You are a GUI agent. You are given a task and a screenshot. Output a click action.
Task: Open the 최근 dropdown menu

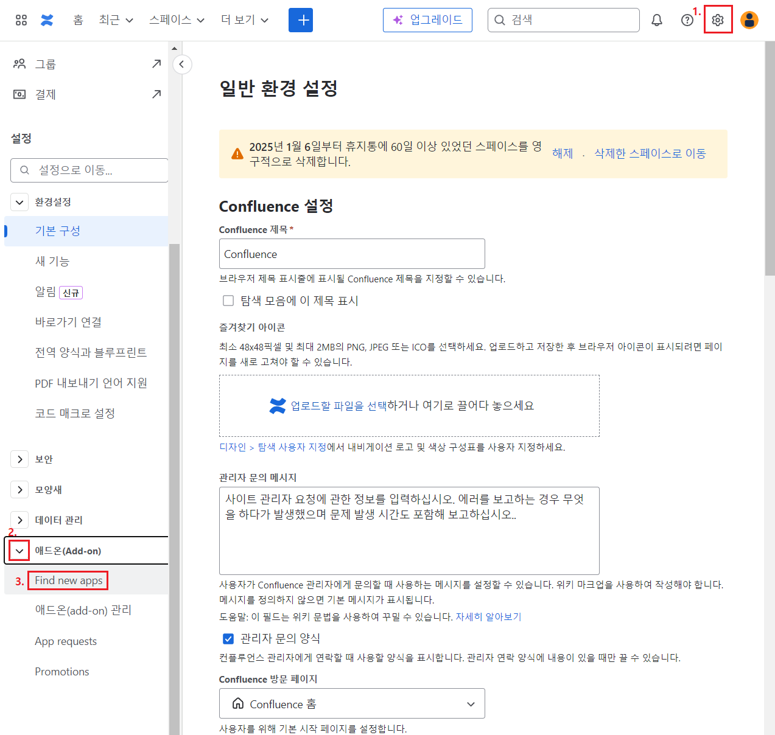click(116, 20)
